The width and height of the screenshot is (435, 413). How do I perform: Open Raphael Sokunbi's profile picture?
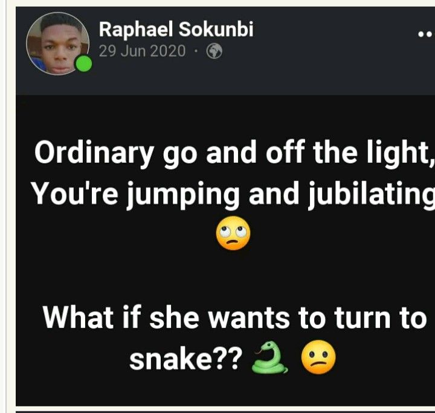tap(58, 43)
